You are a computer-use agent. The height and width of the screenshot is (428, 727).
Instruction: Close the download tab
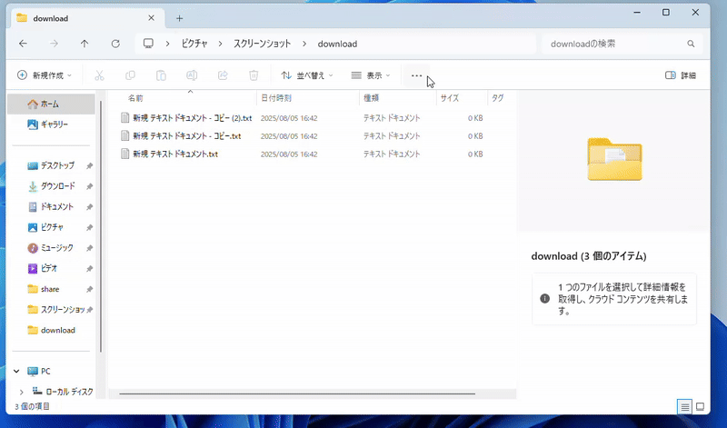click(151, 18)
